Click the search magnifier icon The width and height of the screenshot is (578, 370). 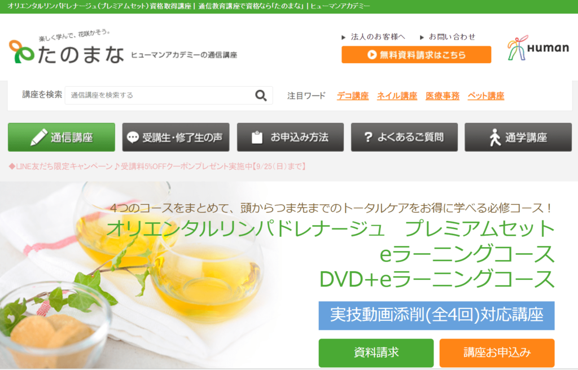[x=261, y=95]
